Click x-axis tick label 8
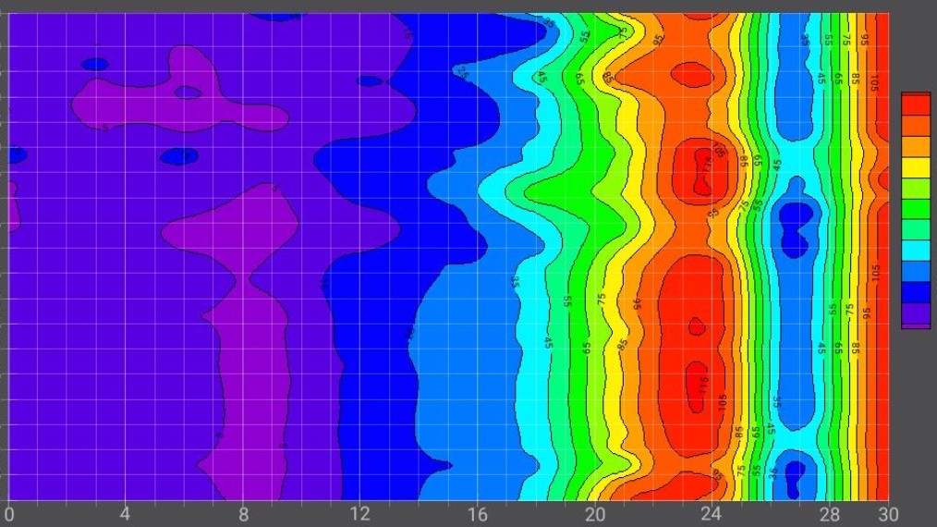 point(243,514)
